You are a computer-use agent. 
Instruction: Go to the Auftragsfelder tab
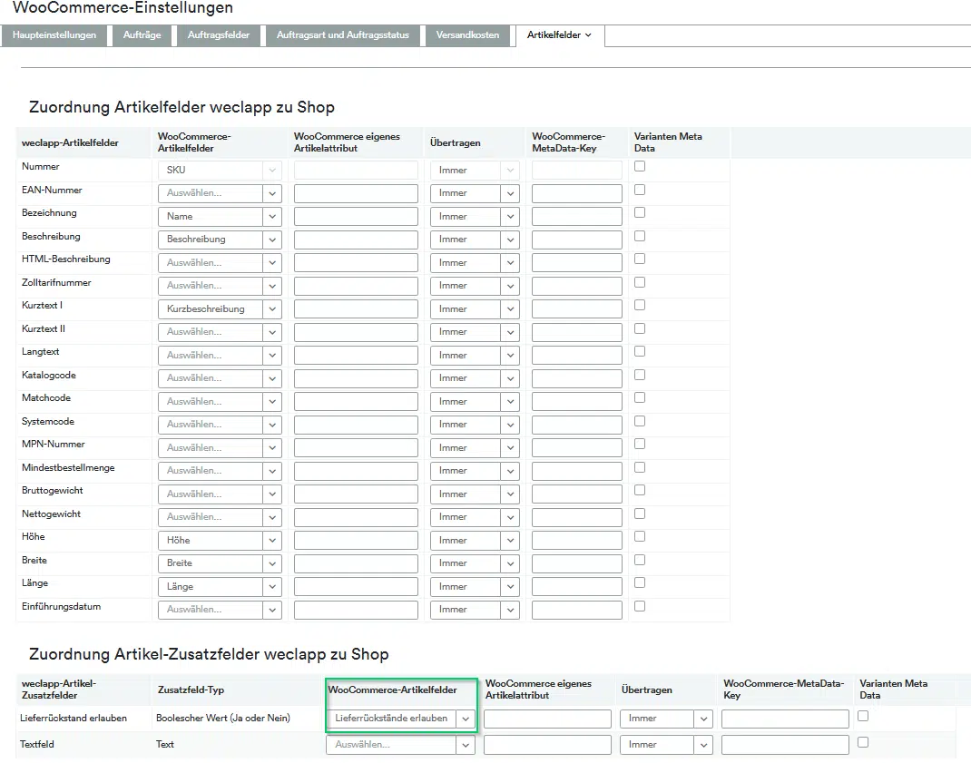pos(219,35)
